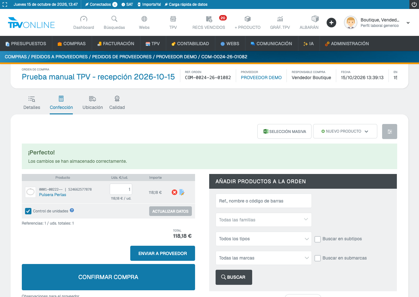Open the CONTABILIDAD menu
This screenshot has width=419, height=297.
point(190,44)
